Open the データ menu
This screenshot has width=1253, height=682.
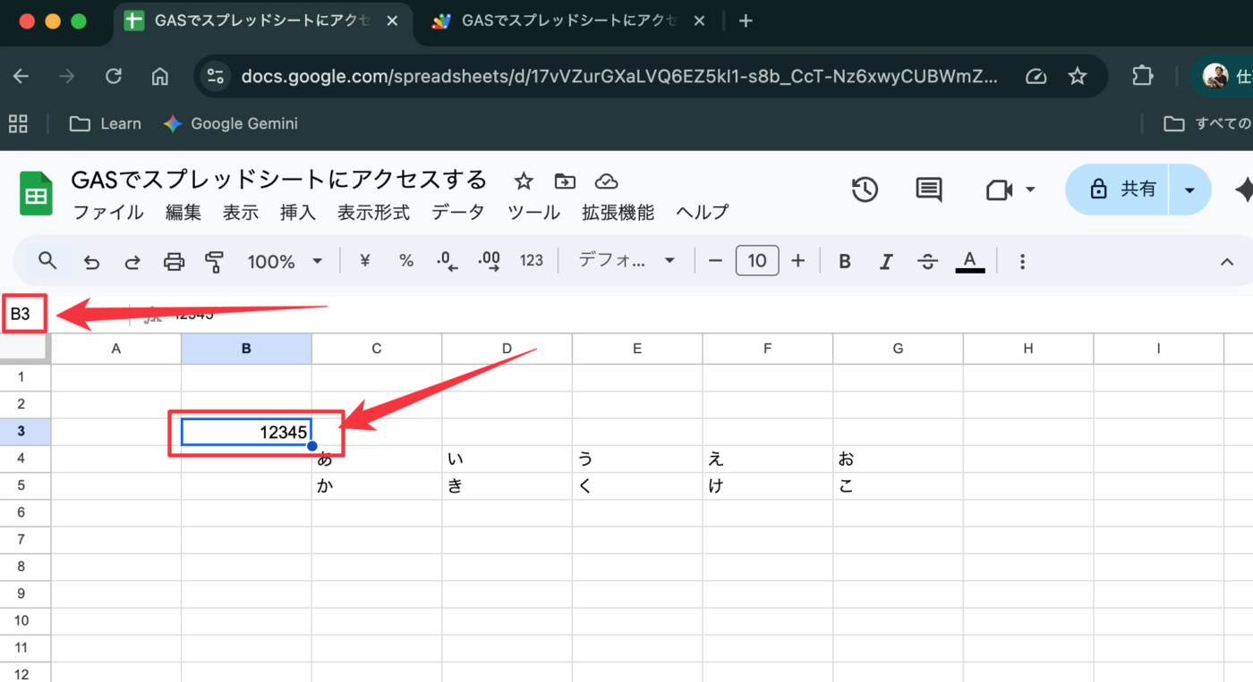tap(458, 213)
